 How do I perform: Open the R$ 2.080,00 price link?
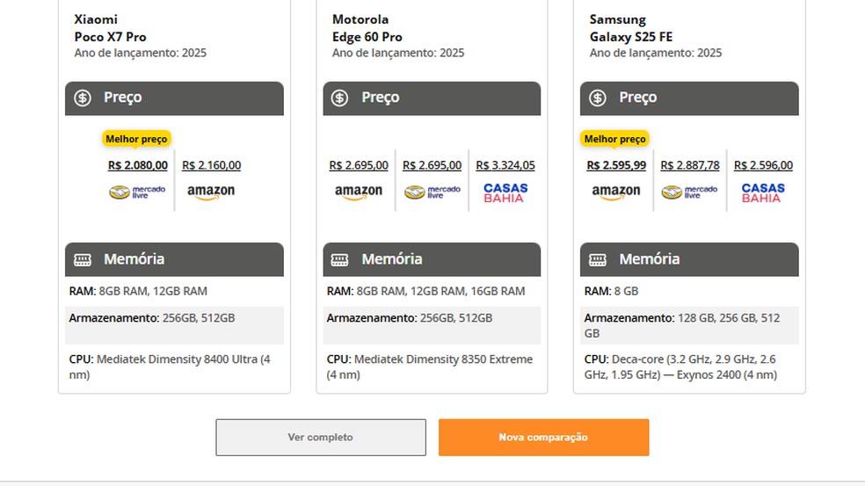point(138,165)
